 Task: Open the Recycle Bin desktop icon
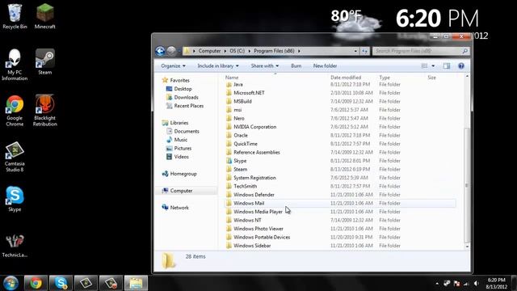15,16
